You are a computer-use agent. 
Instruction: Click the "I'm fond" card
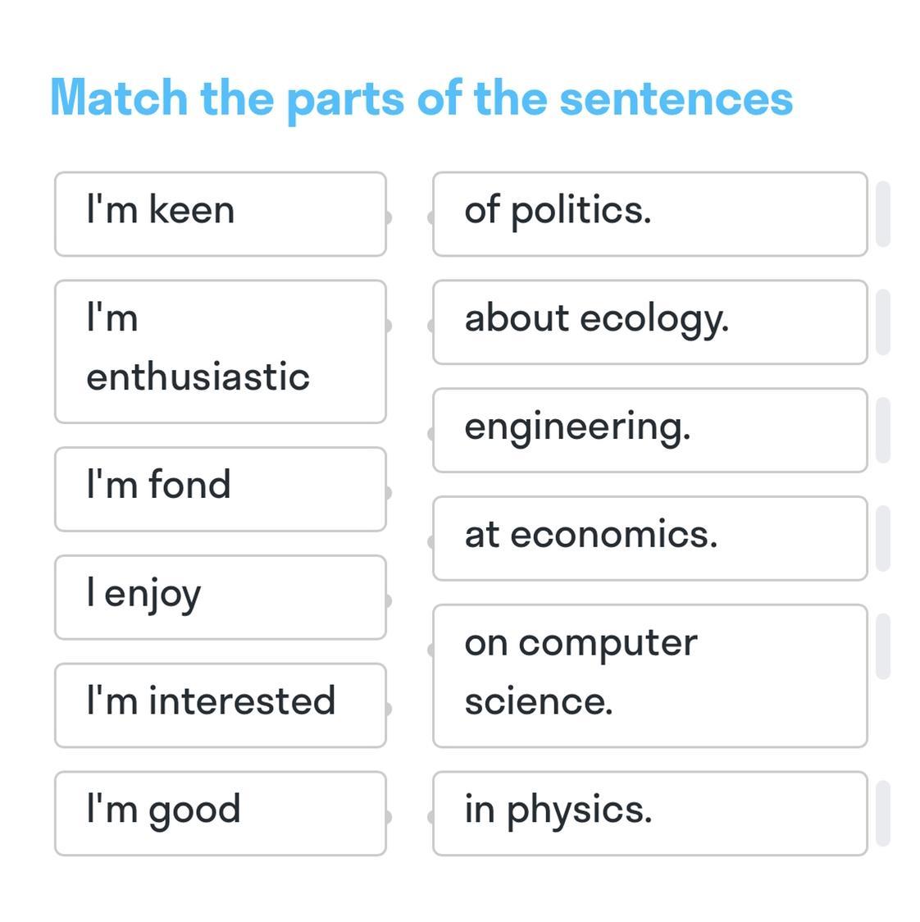(x=221, y=489)
